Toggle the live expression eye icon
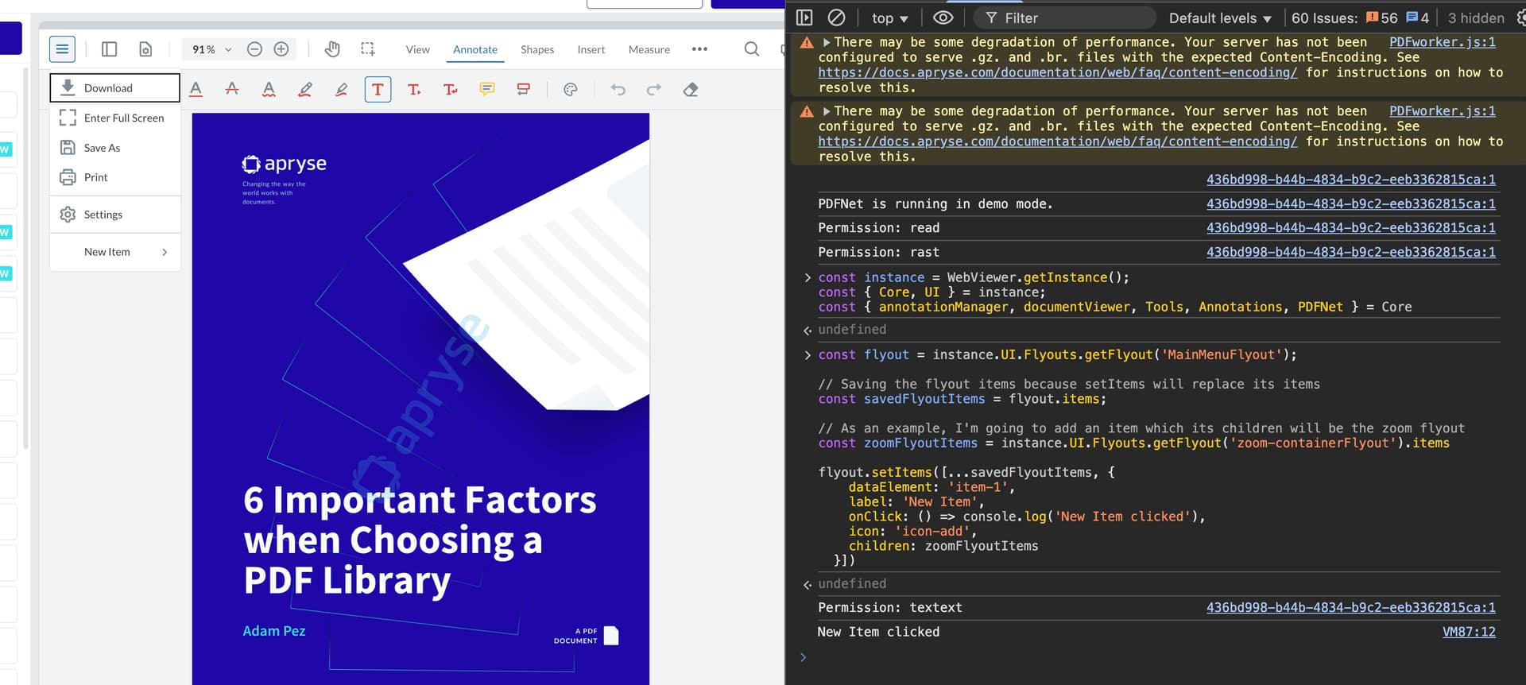This screenshot has width=1526, height=685. pyautogui.click(x=943, y=17)
